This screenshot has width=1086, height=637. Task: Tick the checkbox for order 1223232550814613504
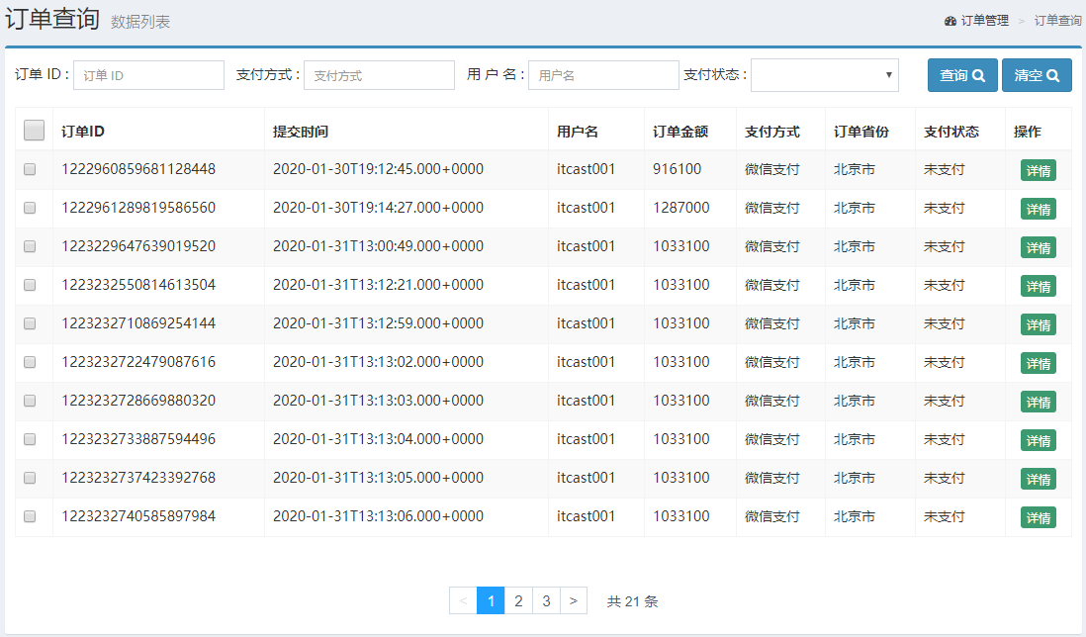[30, 285]
